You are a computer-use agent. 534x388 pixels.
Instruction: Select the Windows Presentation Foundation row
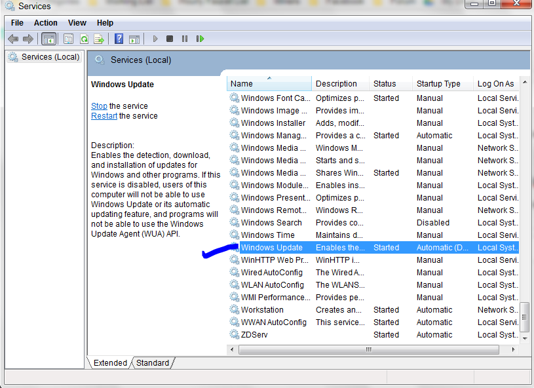(x=373, y=197)
